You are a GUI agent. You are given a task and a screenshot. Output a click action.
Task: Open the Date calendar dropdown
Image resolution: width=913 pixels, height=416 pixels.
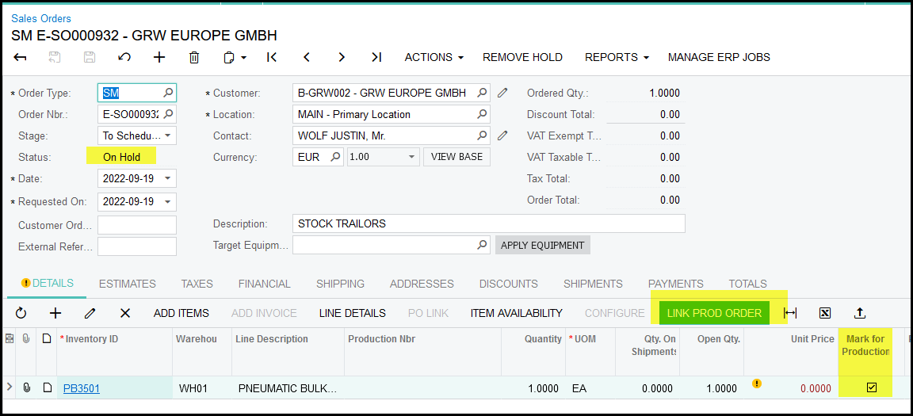pyautogui.click(x=168, y=179)
